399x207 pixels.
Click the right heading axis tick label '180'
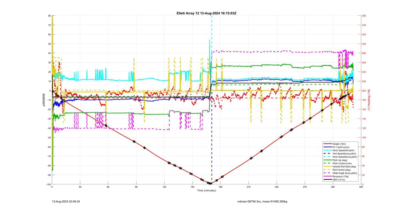pos(364,100)
